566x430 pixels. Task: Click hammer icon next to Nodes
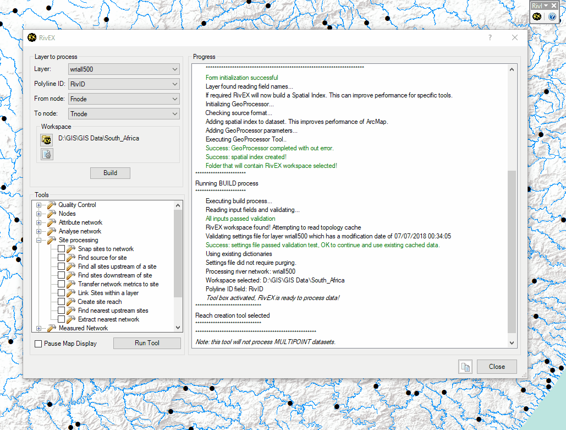(x=52, y=214)
